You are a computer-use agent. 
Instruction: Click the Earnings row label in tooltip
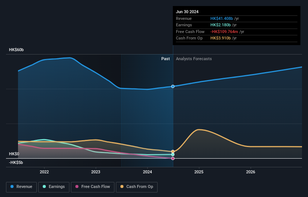coord(184,25)
